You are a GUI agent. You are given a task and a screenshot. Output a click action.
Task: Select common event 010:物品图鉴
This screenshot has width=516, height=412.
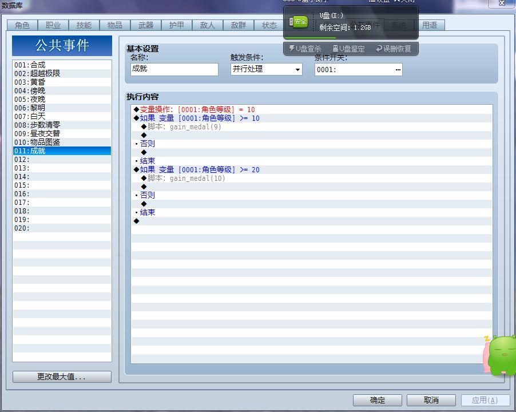click(62, 142)
